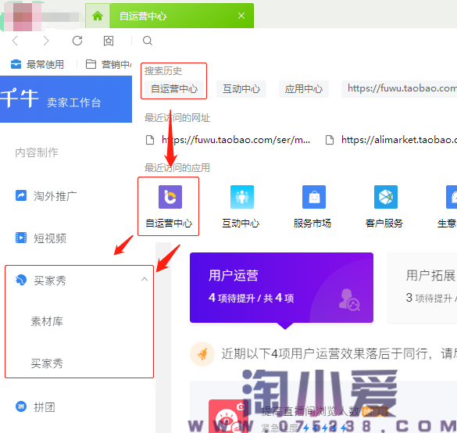Reload the page with refresh icon

(77, 41)
